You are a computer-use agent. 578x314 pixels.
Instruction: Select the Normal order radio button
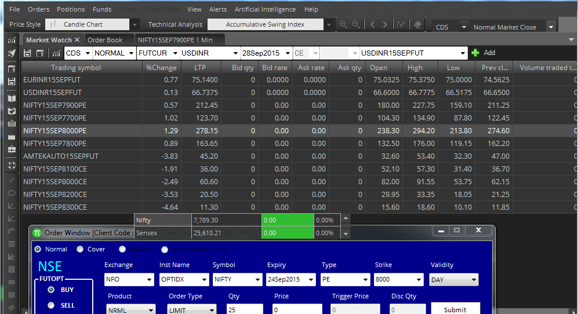click(38, 249)
